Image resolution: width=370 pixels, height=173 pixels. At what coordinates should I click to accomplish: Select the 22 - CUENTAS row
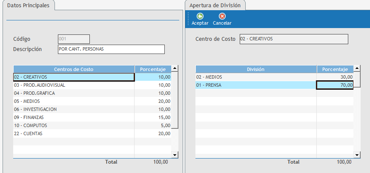[x=74, y=133]
